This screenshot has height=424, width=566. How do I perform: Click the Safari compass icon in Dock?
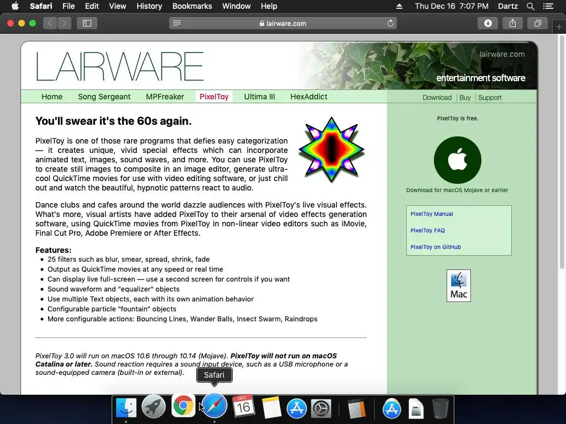[x=214, y=406]
